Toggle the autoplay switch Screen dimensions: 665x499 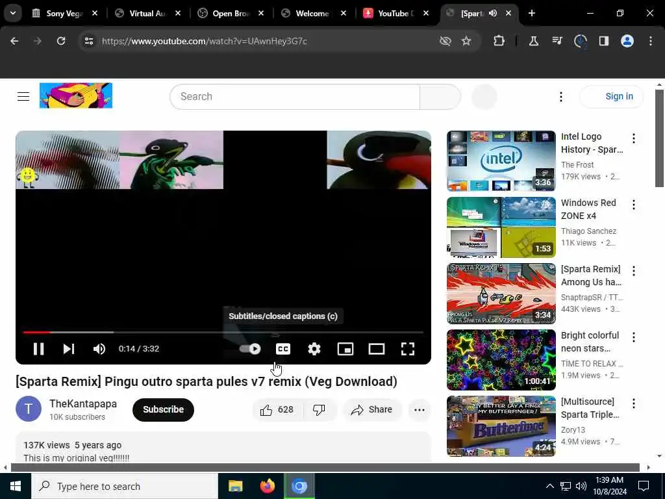(x=250, y=349)
